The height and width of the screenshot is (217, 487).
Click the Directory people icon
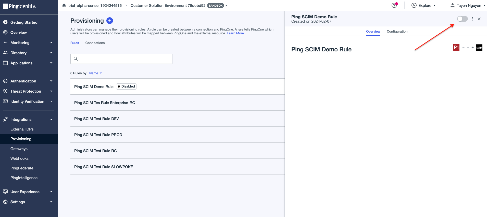click(x=5, y=53)
